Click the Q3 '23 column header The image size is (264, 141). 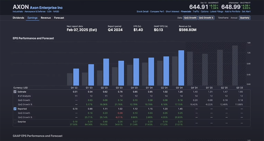pos(119,88)
